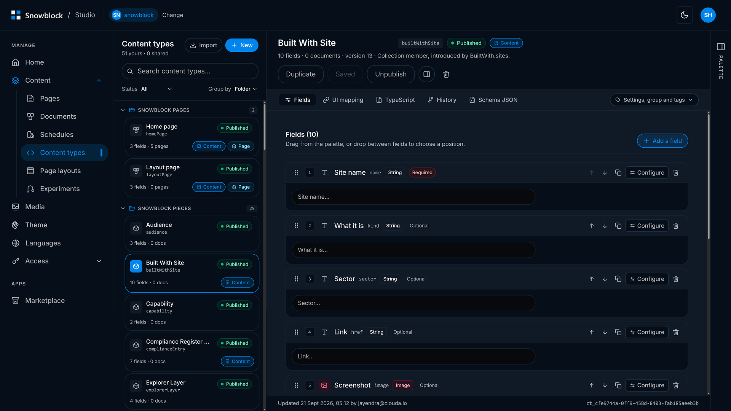Viewport: 731px width, 411px height.
Task: Move the Site name field down
Action: (x=605, y=173)
